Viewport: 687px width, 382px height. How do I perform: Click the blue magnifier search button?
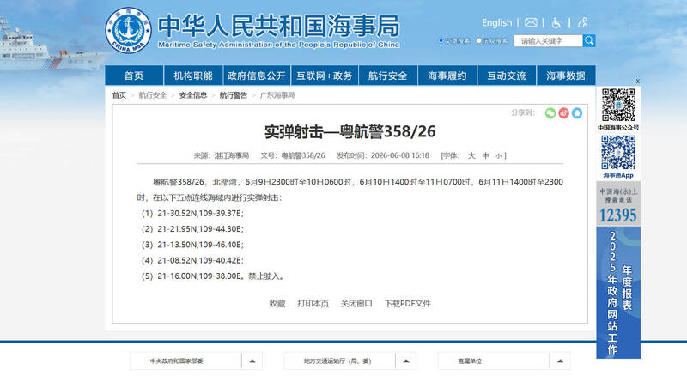pyautogui.click(x=589, y=40)
